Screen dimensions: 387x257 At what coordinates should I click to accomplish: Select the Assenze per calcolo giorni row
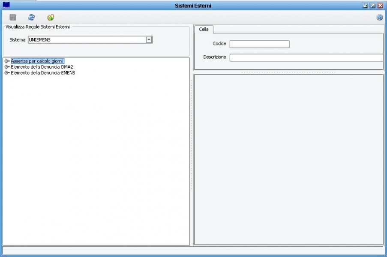pos(37,61)
